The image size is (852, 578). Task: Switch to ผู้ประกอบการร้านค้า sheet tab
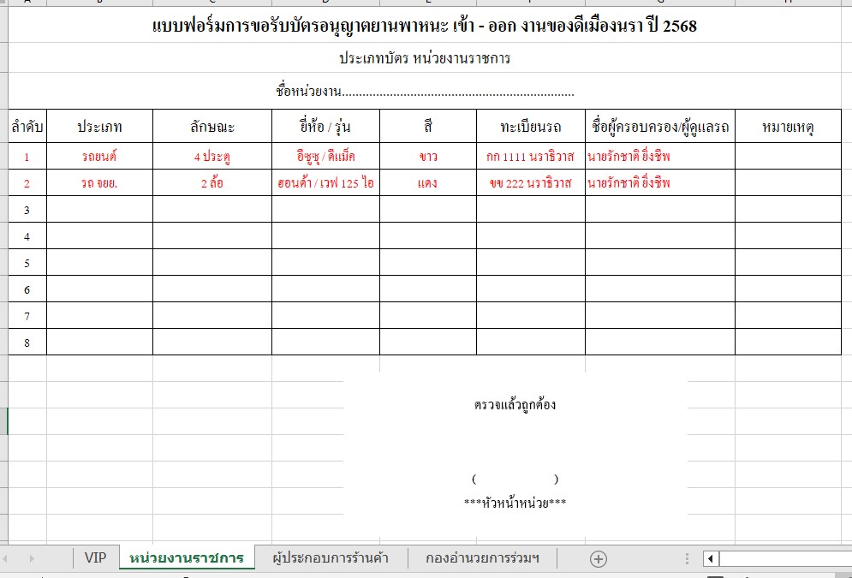coord(330,558)
